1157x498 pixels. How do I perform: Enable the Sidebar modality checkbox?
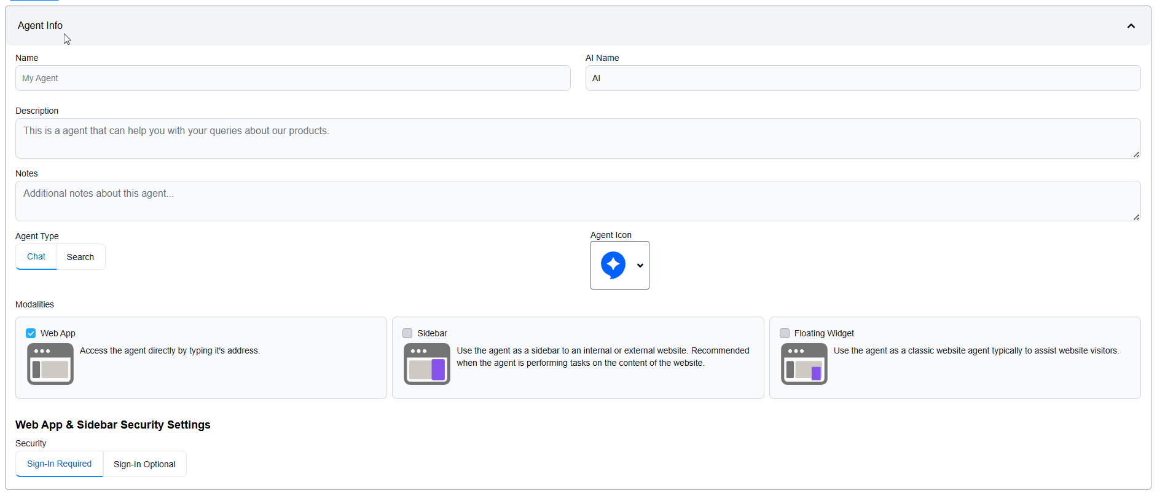click(407, 333)
